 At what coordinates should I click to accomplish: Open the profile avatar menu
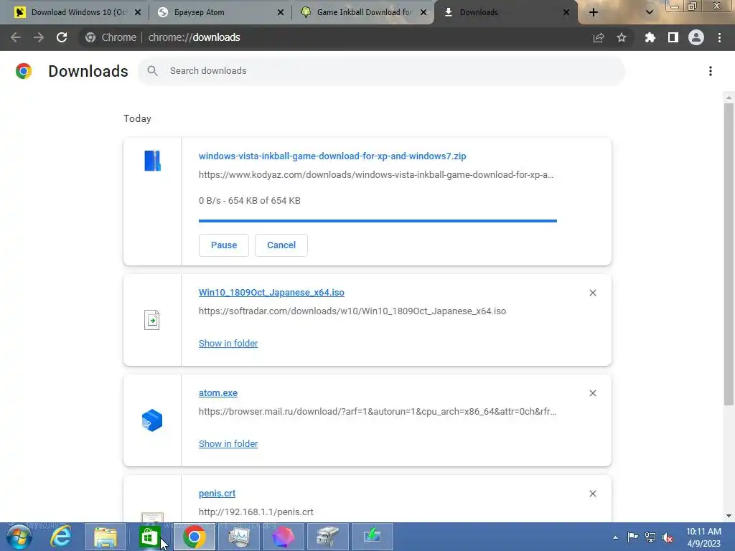(x=696, y=37)
